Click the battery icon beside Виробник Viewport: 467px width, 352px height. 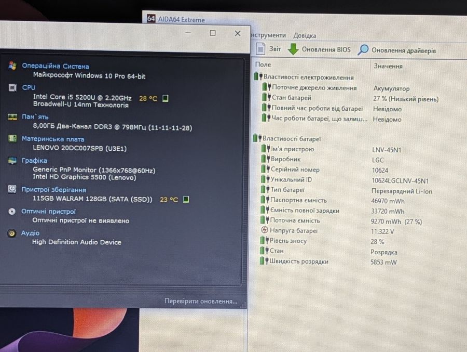(266, 159)
